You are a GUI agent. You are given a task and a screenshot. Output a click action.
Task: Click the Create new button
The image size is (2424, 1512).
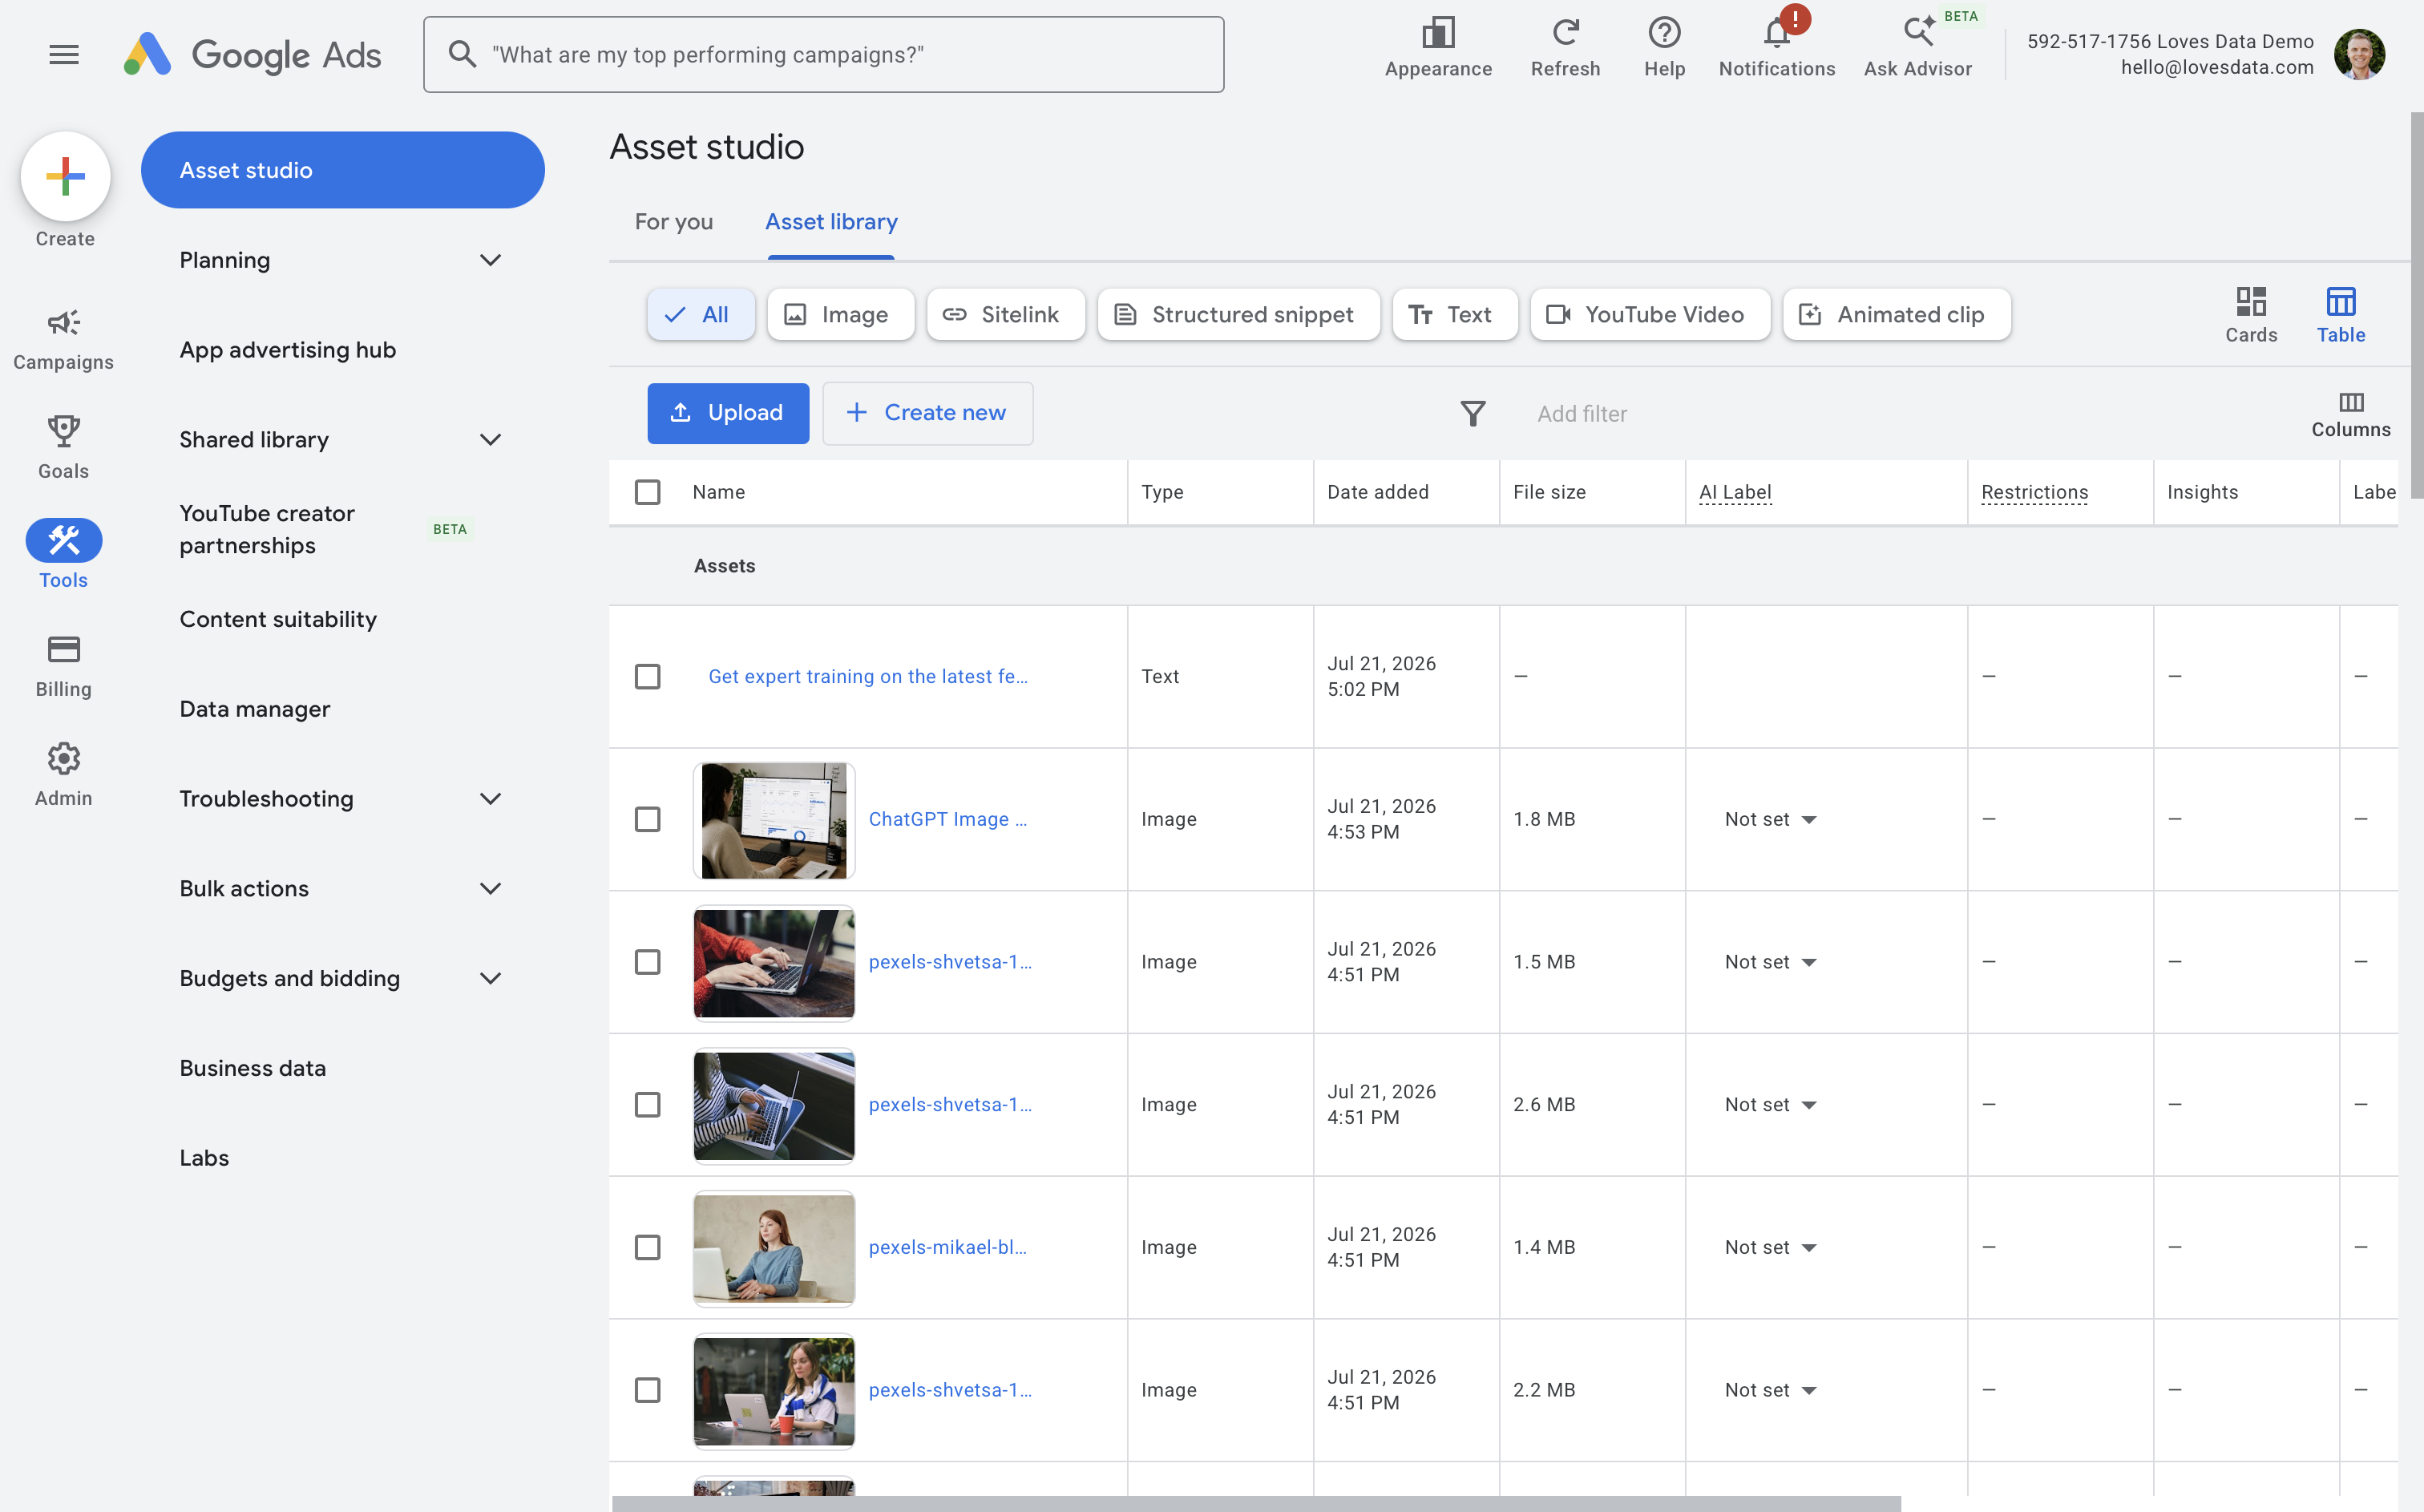point(927,413)
